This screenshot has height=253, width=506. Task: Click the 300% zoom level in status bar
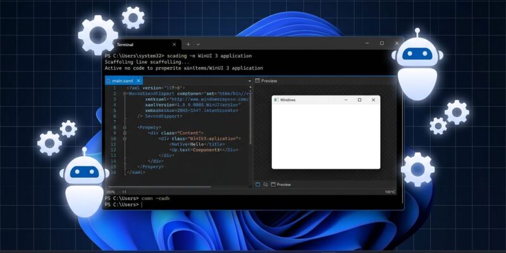pyautogui.click(x=110, y=192)
